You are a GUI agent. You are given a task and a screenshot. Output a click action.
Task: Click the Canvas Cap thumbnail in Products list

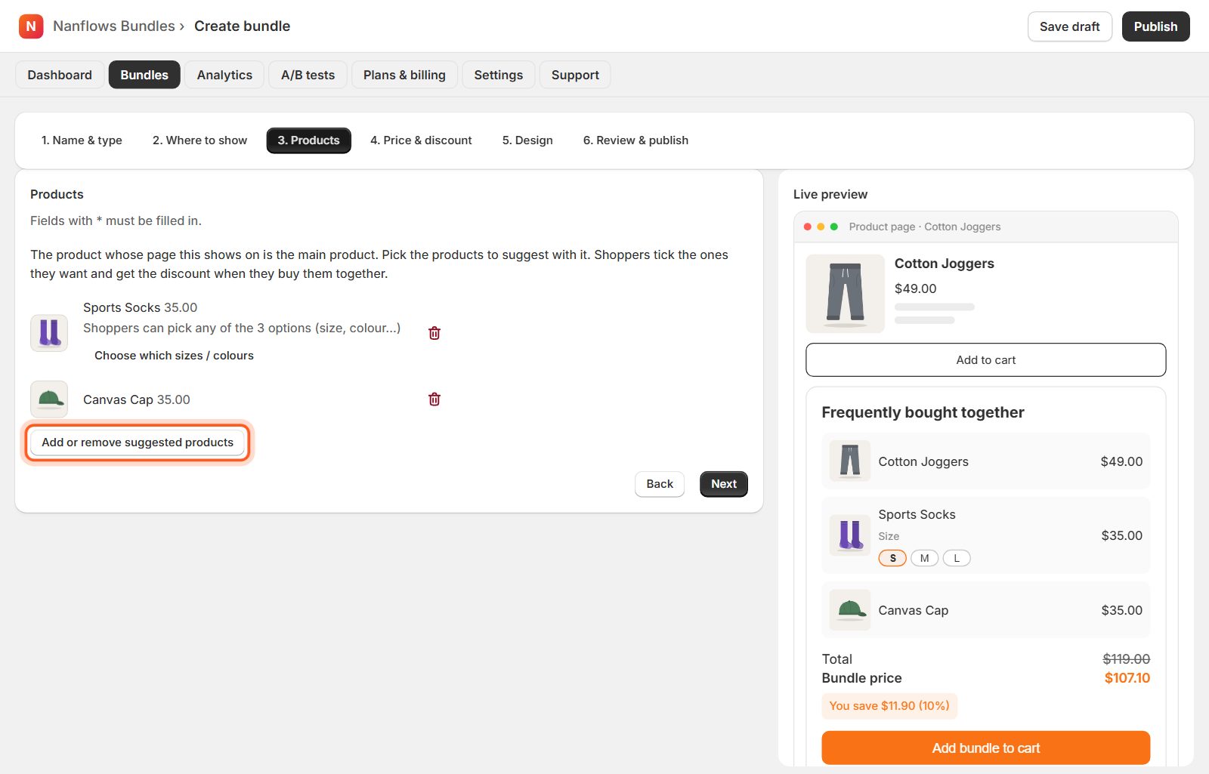(49, 399)
